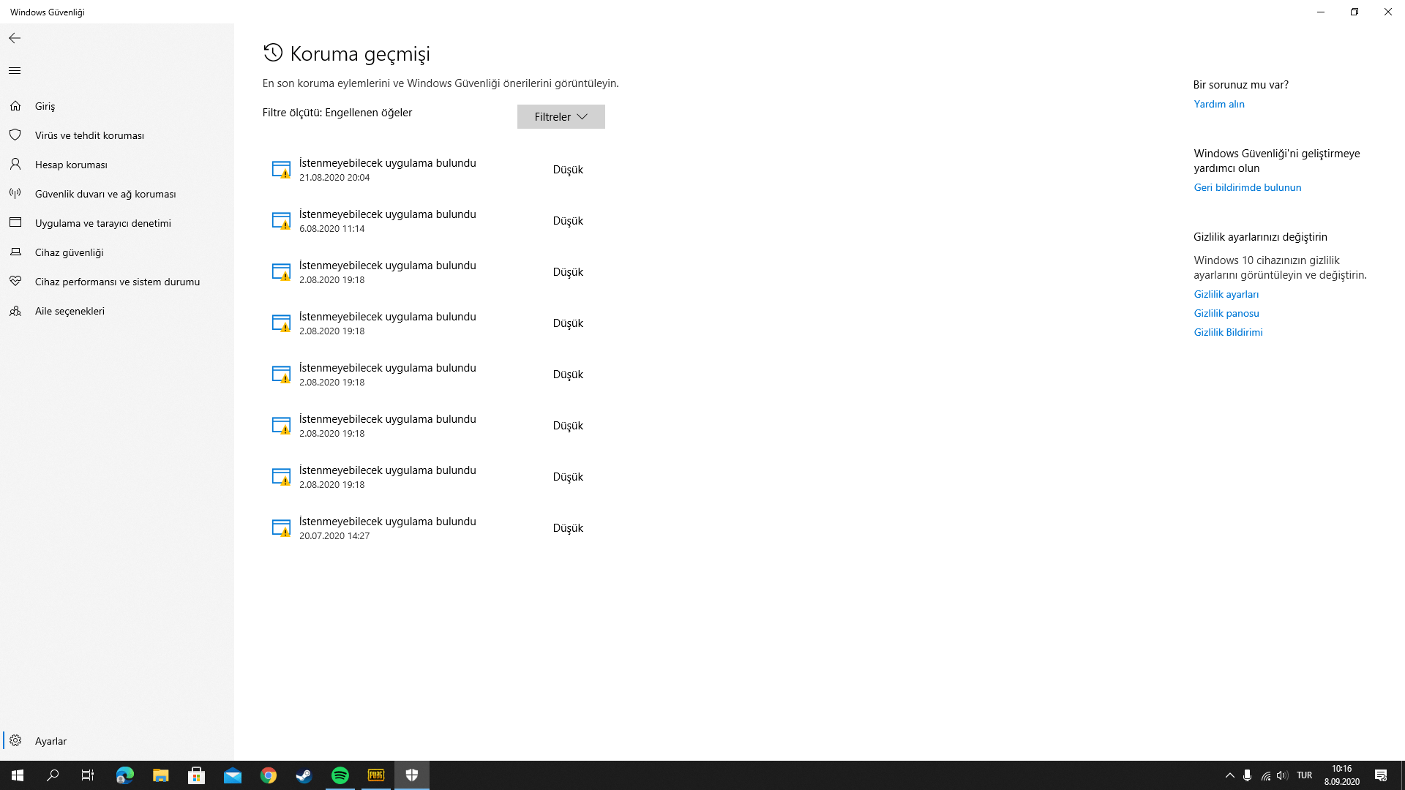Image resolution: width=1405 pixels, height=790 pixels.
Task: Toggle the hamburger navigation menu
Action: 15,71
